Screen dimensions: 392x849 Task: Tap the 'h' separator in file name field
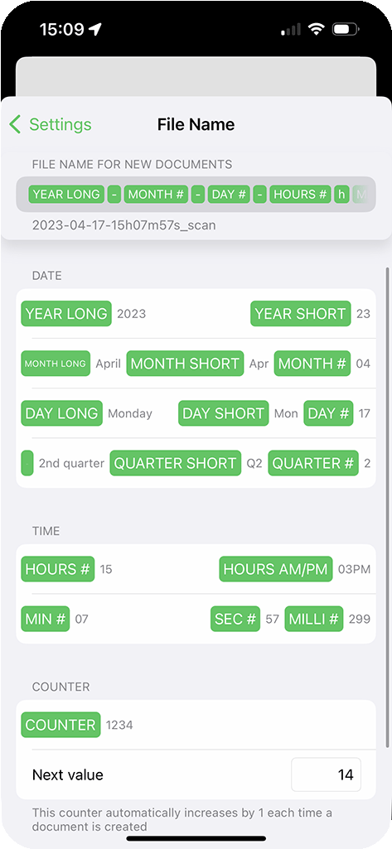pos(341,195)
